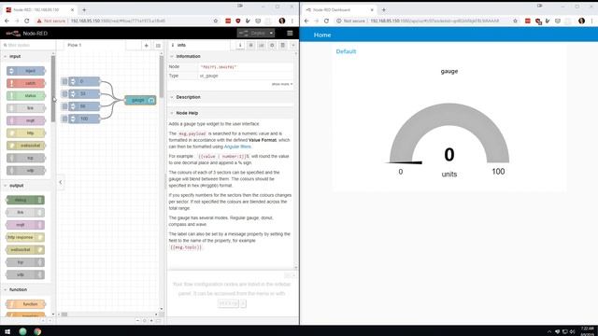Collapse the Description section
The width and height of the screenshot is (598, 336).
(231, 97)
